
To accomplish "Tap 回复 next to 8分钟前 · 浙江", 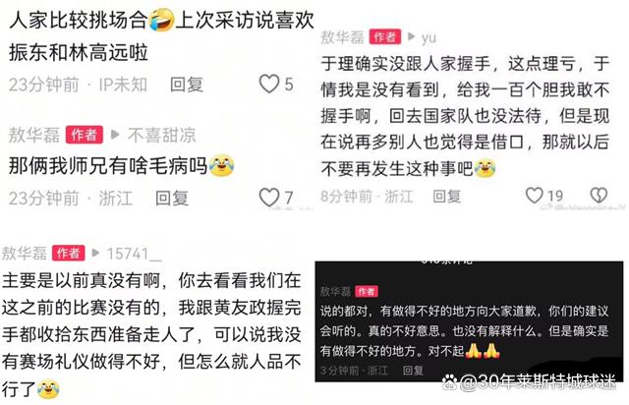I will tap(446, 197).
